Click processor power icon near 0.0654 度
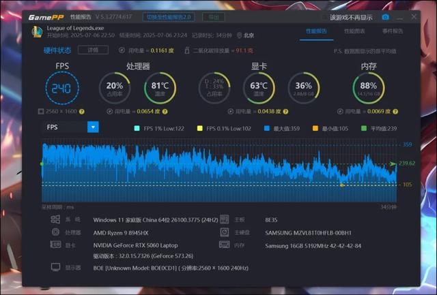 coord(109,112)
